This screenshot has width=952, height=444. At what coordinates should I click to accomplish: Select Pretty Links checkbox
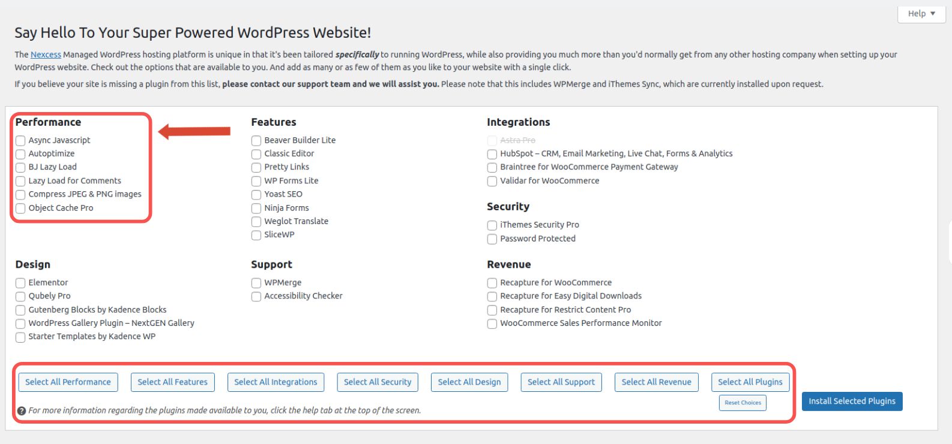256,167
